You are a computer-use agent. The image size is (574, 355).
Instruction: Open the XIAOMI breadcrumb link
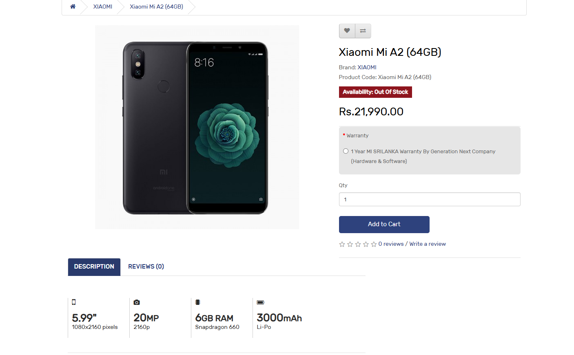[x=103, y=7]
